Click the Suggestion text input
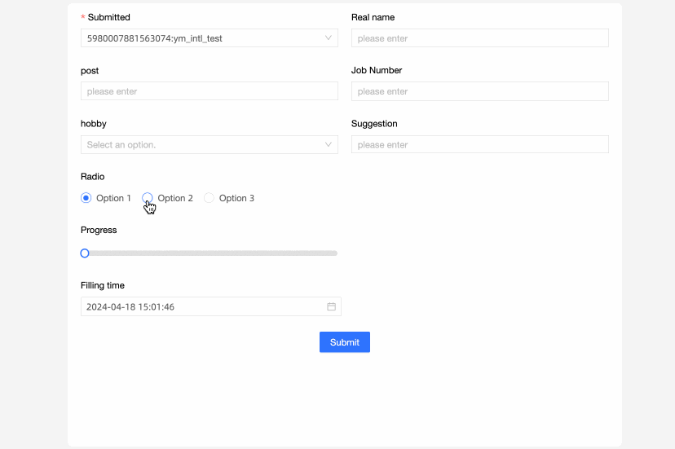 [x=479, y=145]
